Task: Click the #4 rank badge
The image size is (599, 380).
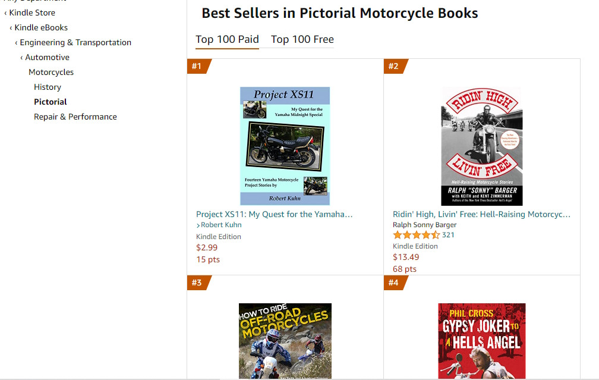Action: point(394,282)
